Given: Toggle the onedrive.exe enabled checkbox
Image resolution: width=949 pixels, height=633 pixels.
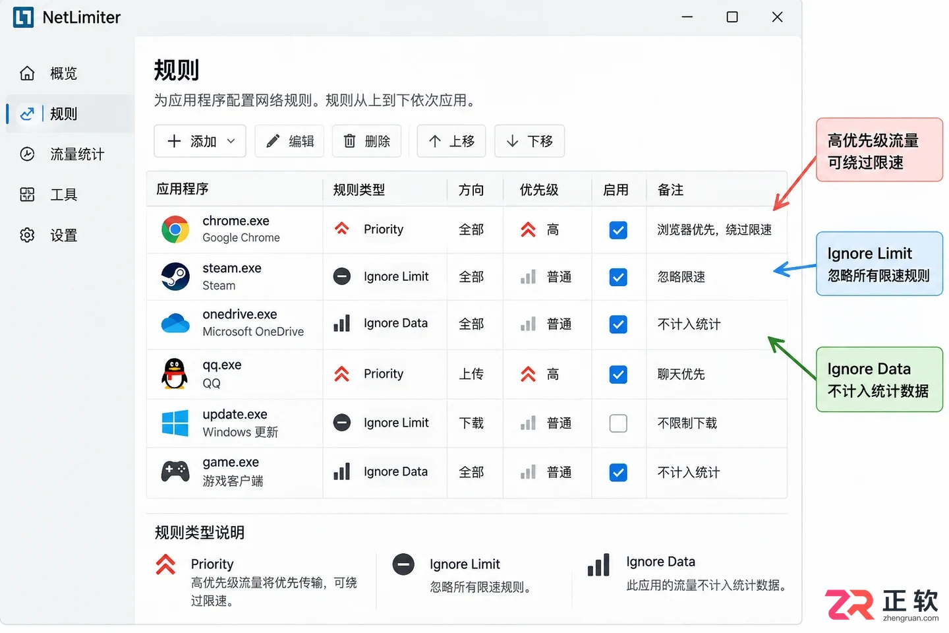Looking at the screenshot, I should pos(618,324).
